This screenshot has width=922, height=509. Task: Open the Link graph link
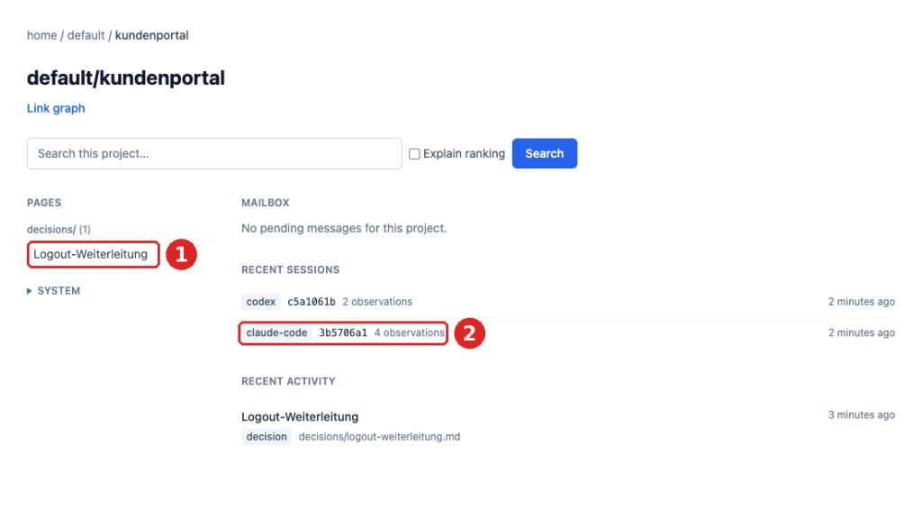pyautogui.click(x=56, y=108)
